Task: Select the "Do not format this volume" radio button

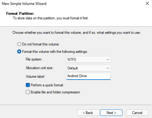Action: (x=19, y=44)
